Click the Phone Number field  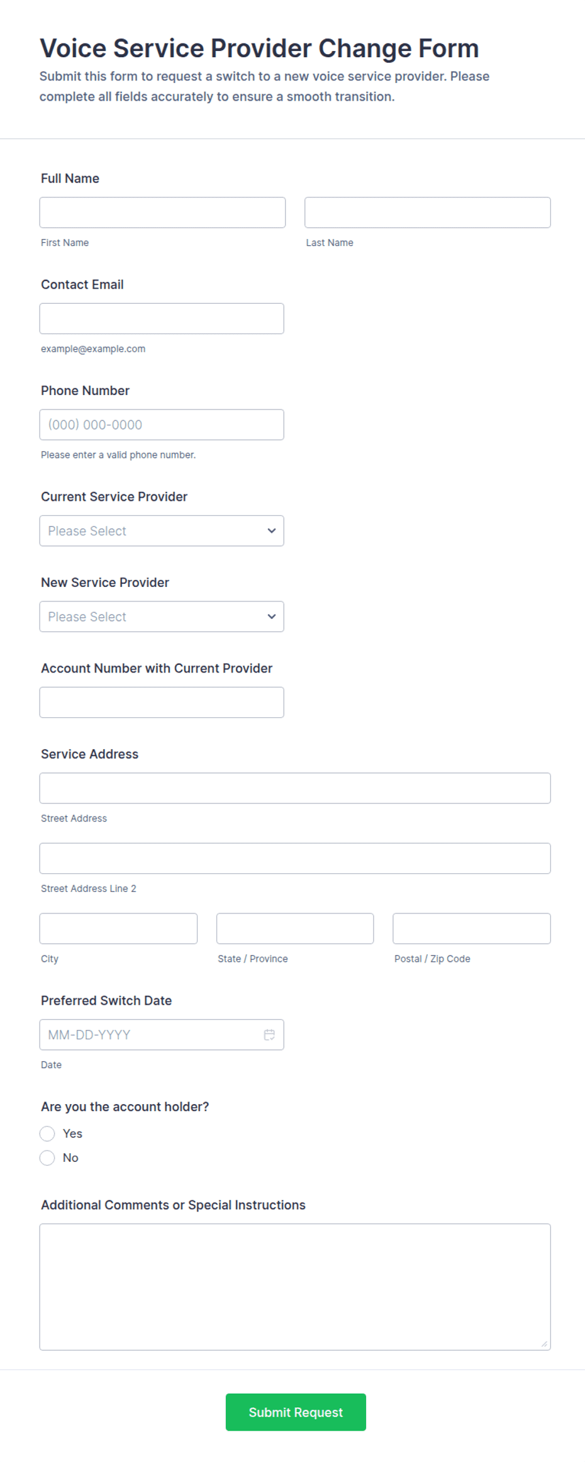[162, 425]
